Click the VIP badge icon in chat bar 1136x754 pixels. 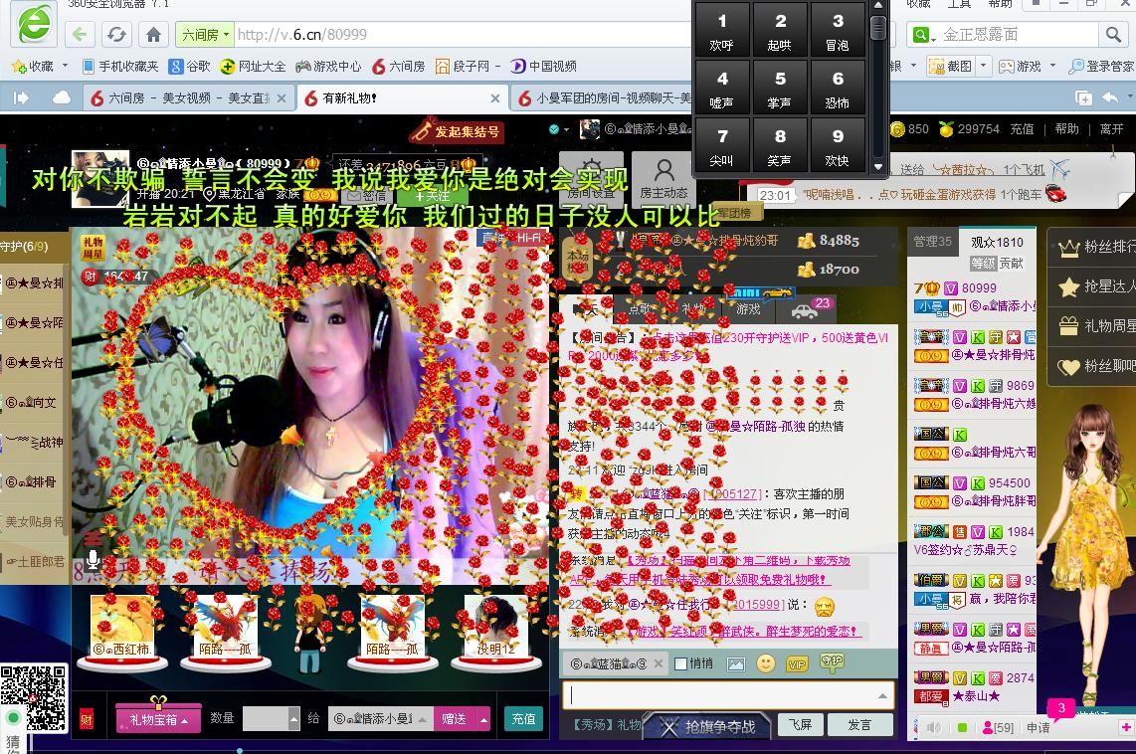coord(797,663)
